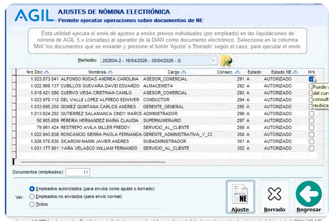
Task: Click consecutive number 300
Action: [240, 134]
